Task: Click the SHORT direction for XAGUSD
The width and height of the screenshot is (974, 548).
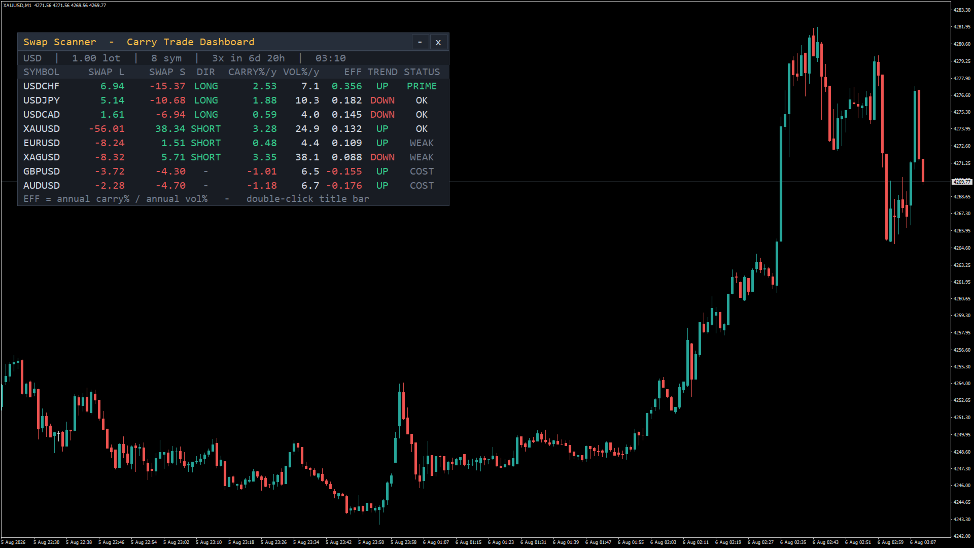Action: [x=206, y=157]
